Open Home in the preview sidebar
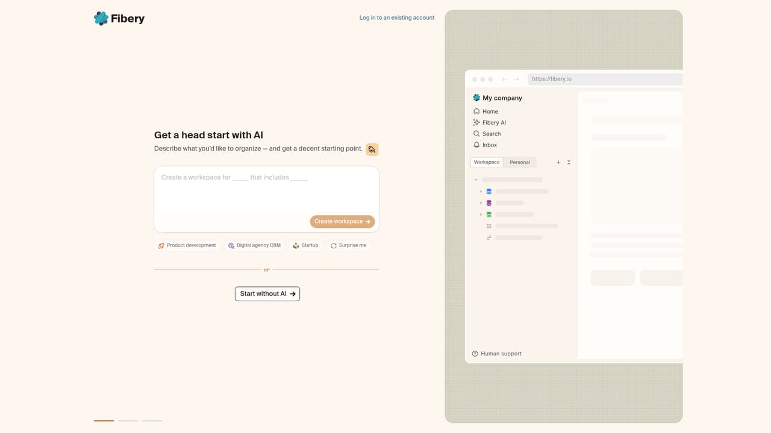771x433 pixels. [x=485, y=111]
